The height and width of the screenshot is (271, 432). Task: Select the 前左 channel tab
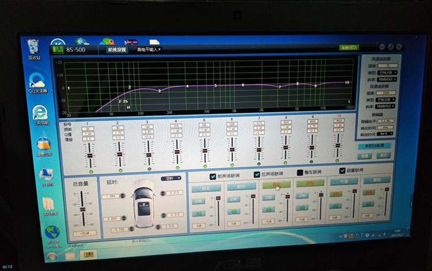[x=206, y=188]
